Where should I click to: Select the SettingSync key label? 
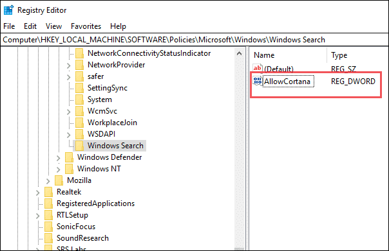108,88
